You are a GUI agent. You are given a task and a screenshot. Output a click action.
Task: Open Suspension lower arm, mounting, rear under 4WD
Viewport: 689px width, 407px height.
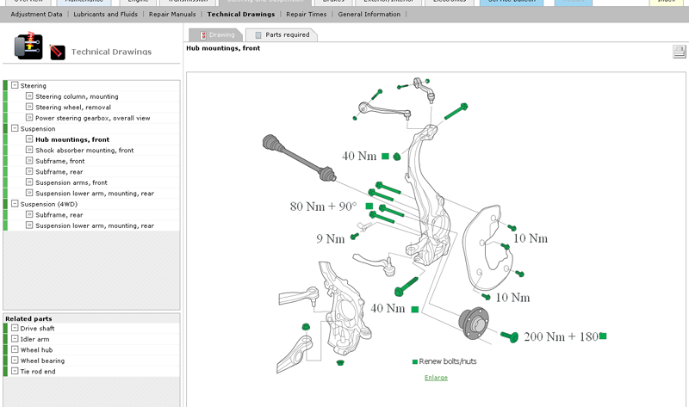95,225
